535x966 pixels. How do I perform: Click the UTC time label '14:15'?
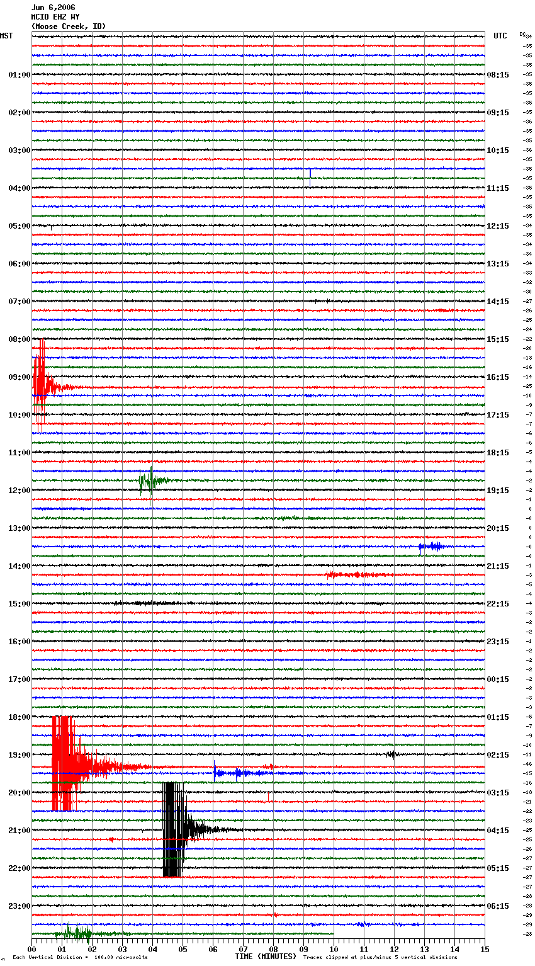[498, 302]
